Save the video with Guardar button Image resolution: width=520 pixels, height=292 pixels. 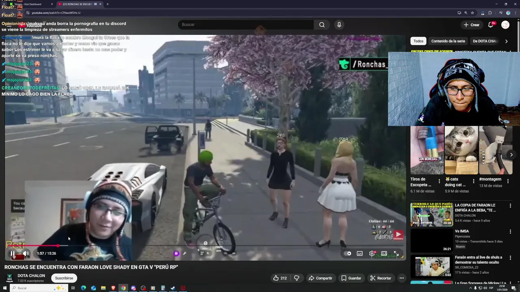351,278
